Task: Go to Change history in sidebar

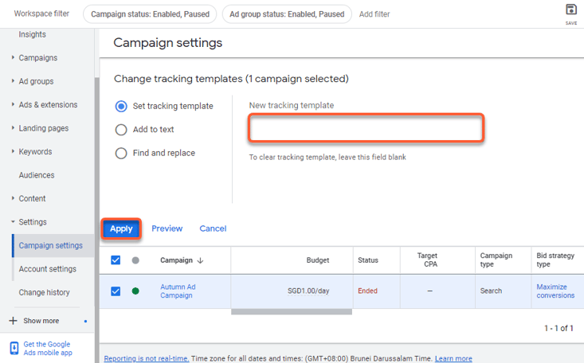Action: [45, 293]
